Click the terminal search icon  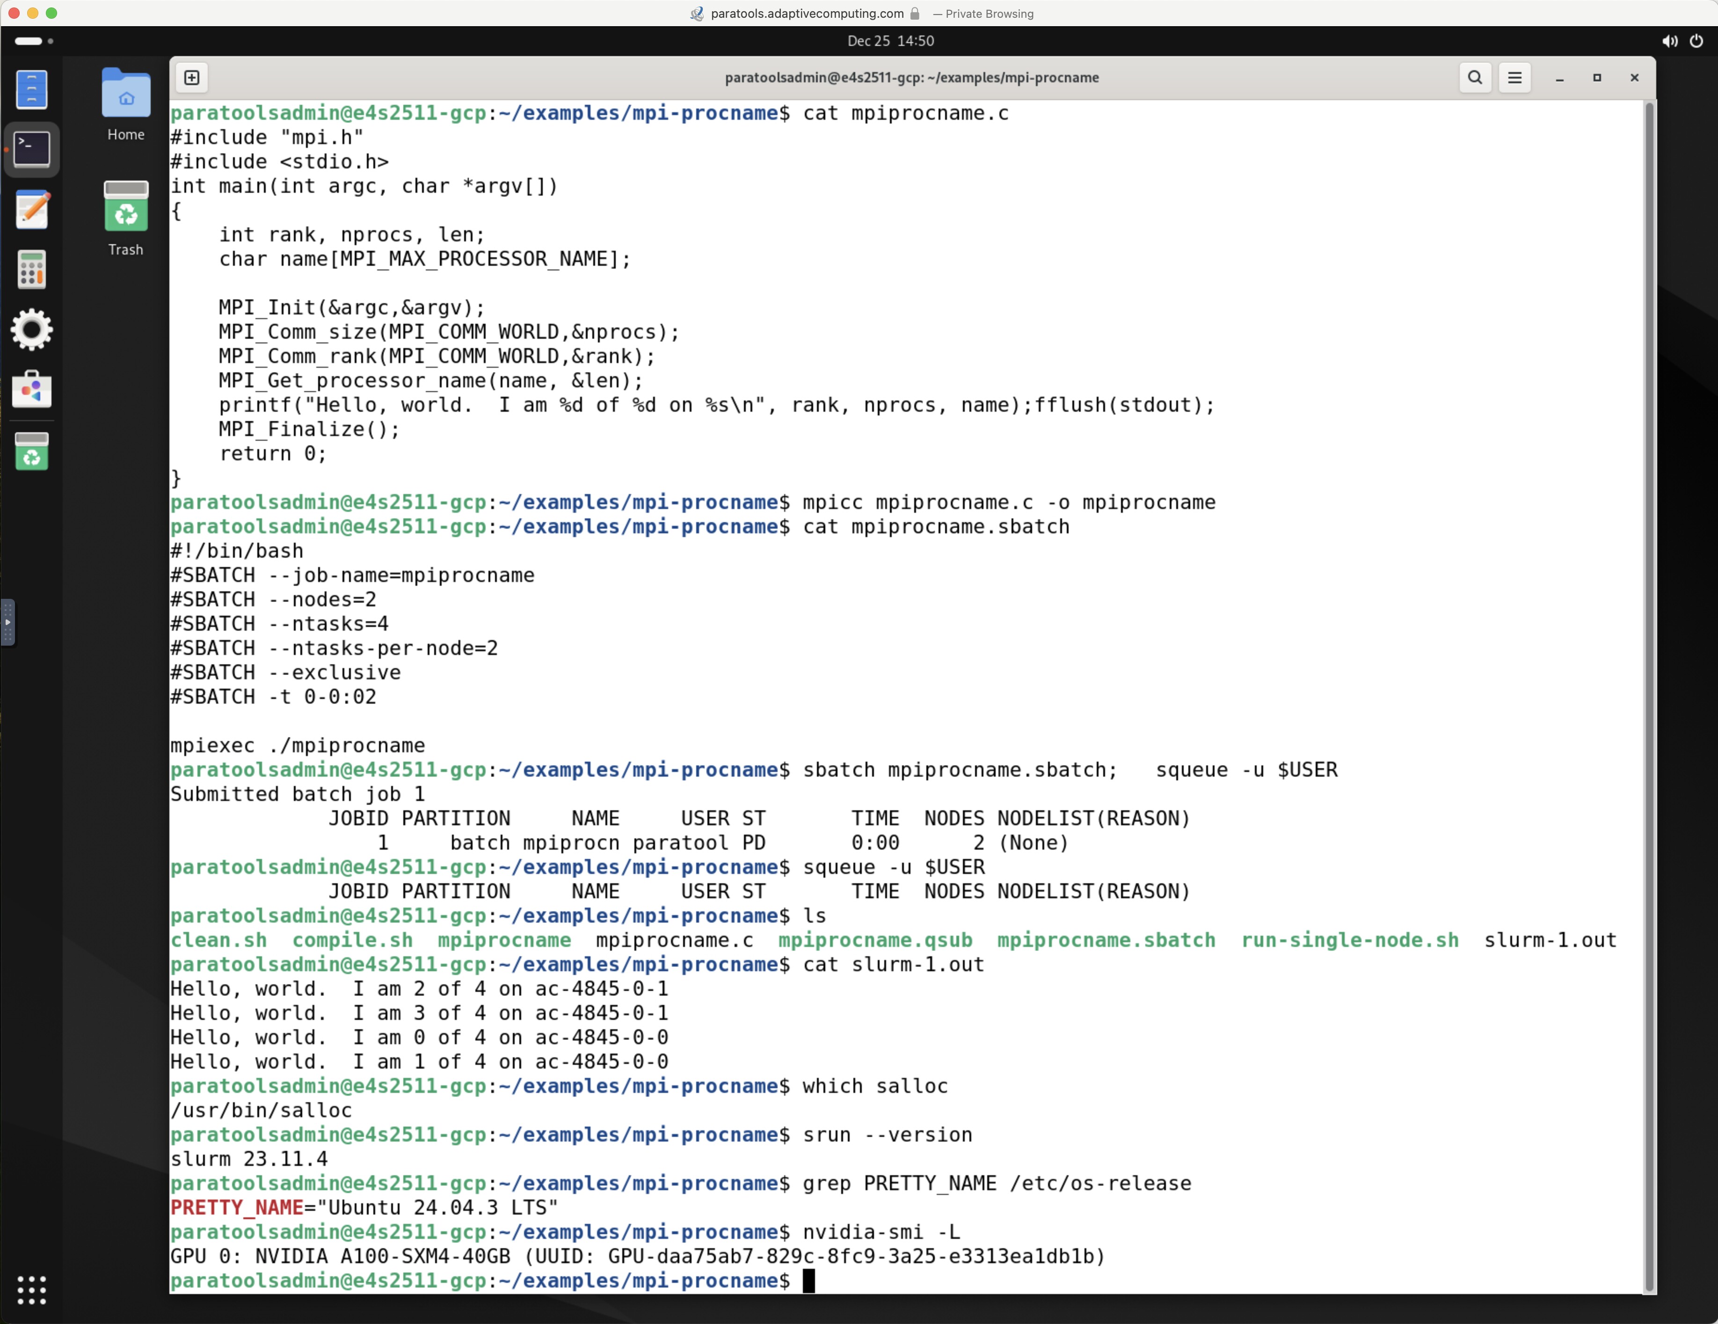pyautogui.click(x=1475, y=77)
